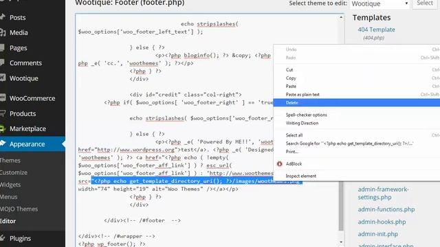Click the woo_footer_left_text code line

(x=140, y=32)
